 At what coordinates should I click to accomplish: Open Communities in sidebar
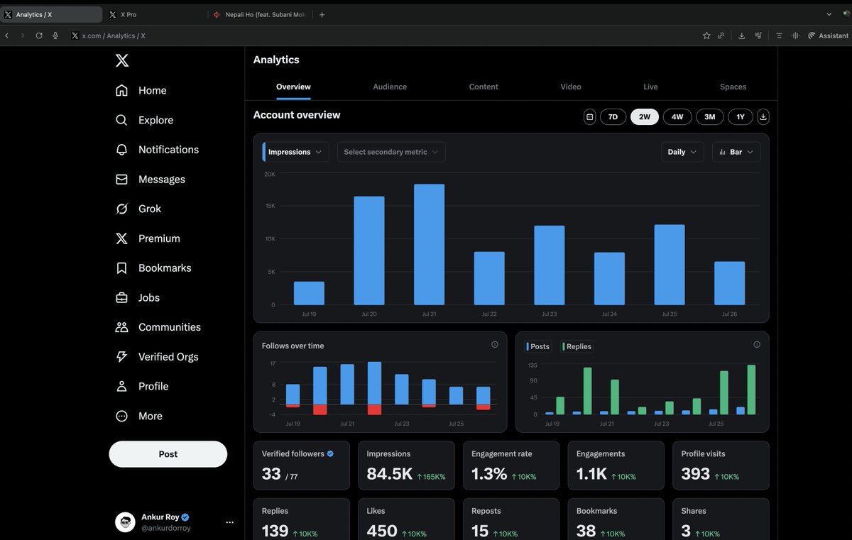(158, 327)
